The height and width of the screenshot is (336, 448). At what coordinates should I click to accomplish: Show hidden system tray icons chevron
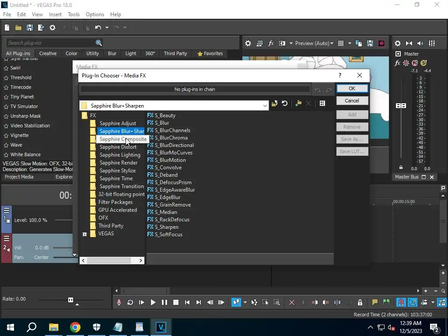click(370, 327)
